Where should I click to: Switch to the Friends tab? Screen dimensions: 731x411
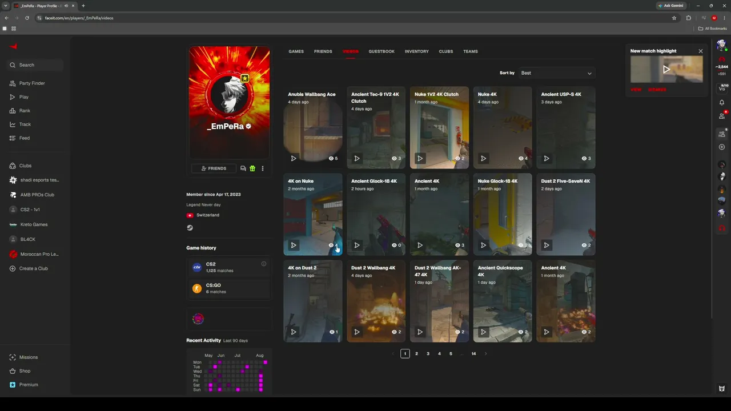coord(323,51)
